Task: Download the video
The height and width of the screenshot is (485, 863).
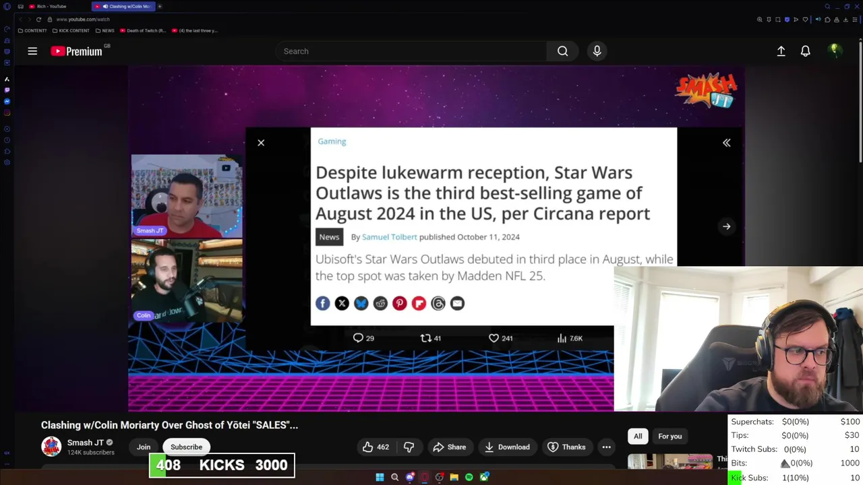Action: tap(507, 447)
